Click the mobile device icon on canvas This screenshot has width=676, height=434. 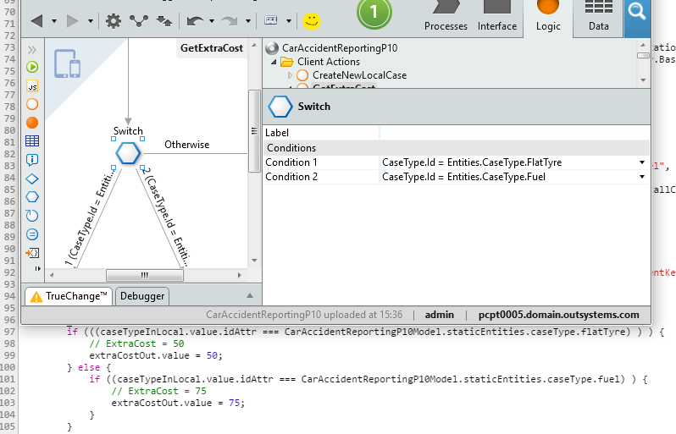[x=67, y=63]
